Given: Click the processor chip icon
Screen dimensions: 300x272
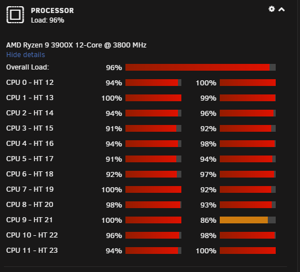Looking at the screenshot, I should [15, 15].
